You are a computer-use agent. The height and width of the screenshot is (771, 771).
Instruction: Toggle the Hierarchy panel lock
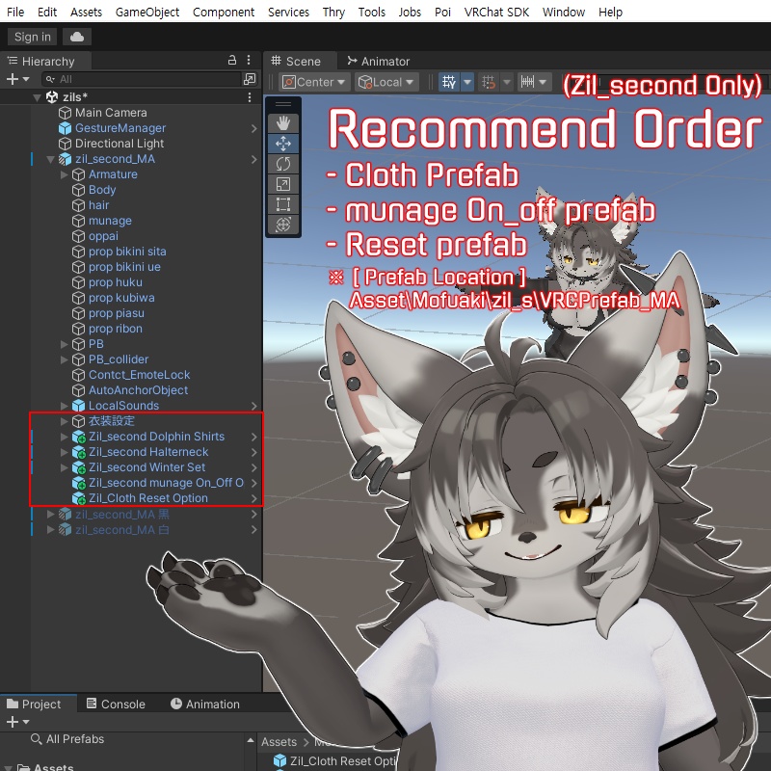pos(232,61)
